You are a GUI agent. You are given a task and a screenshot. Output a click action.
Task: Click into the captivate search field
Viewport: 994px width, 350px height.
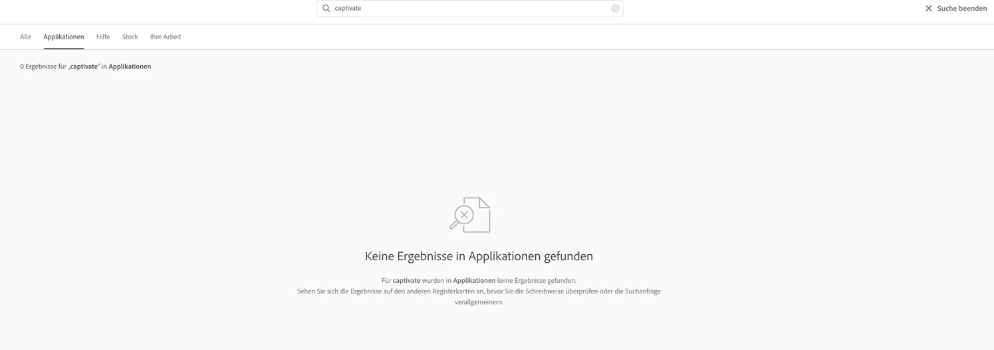point(469,8)
